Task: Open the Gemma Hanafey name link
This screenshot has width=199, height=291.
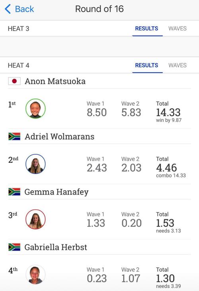Action: tap(56, 192)
